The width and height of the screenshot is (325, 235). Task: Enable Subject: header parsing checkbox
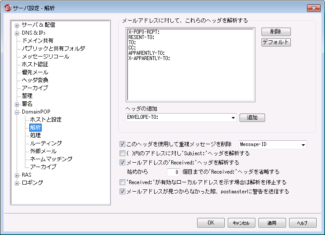coord(123,153)
